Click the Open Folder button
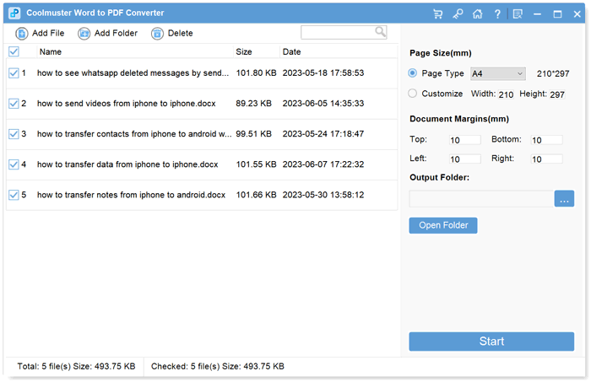This screenshot has height=382, width=591. click(443, 225)
